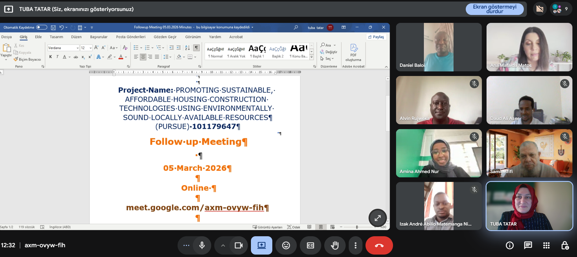The height and width of the screenshot is (257, 577).
Task: Switch to the Görünüm tab
Action: click(x=193, y=37)
